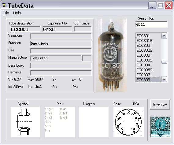This screenshot has height=145, width=174.
Task: Click pin entry '1: g2'
Action: point(49,109)
